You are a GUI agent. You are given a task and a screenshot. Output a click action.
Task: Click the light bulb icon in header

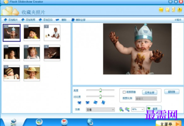tap(174, 10)
